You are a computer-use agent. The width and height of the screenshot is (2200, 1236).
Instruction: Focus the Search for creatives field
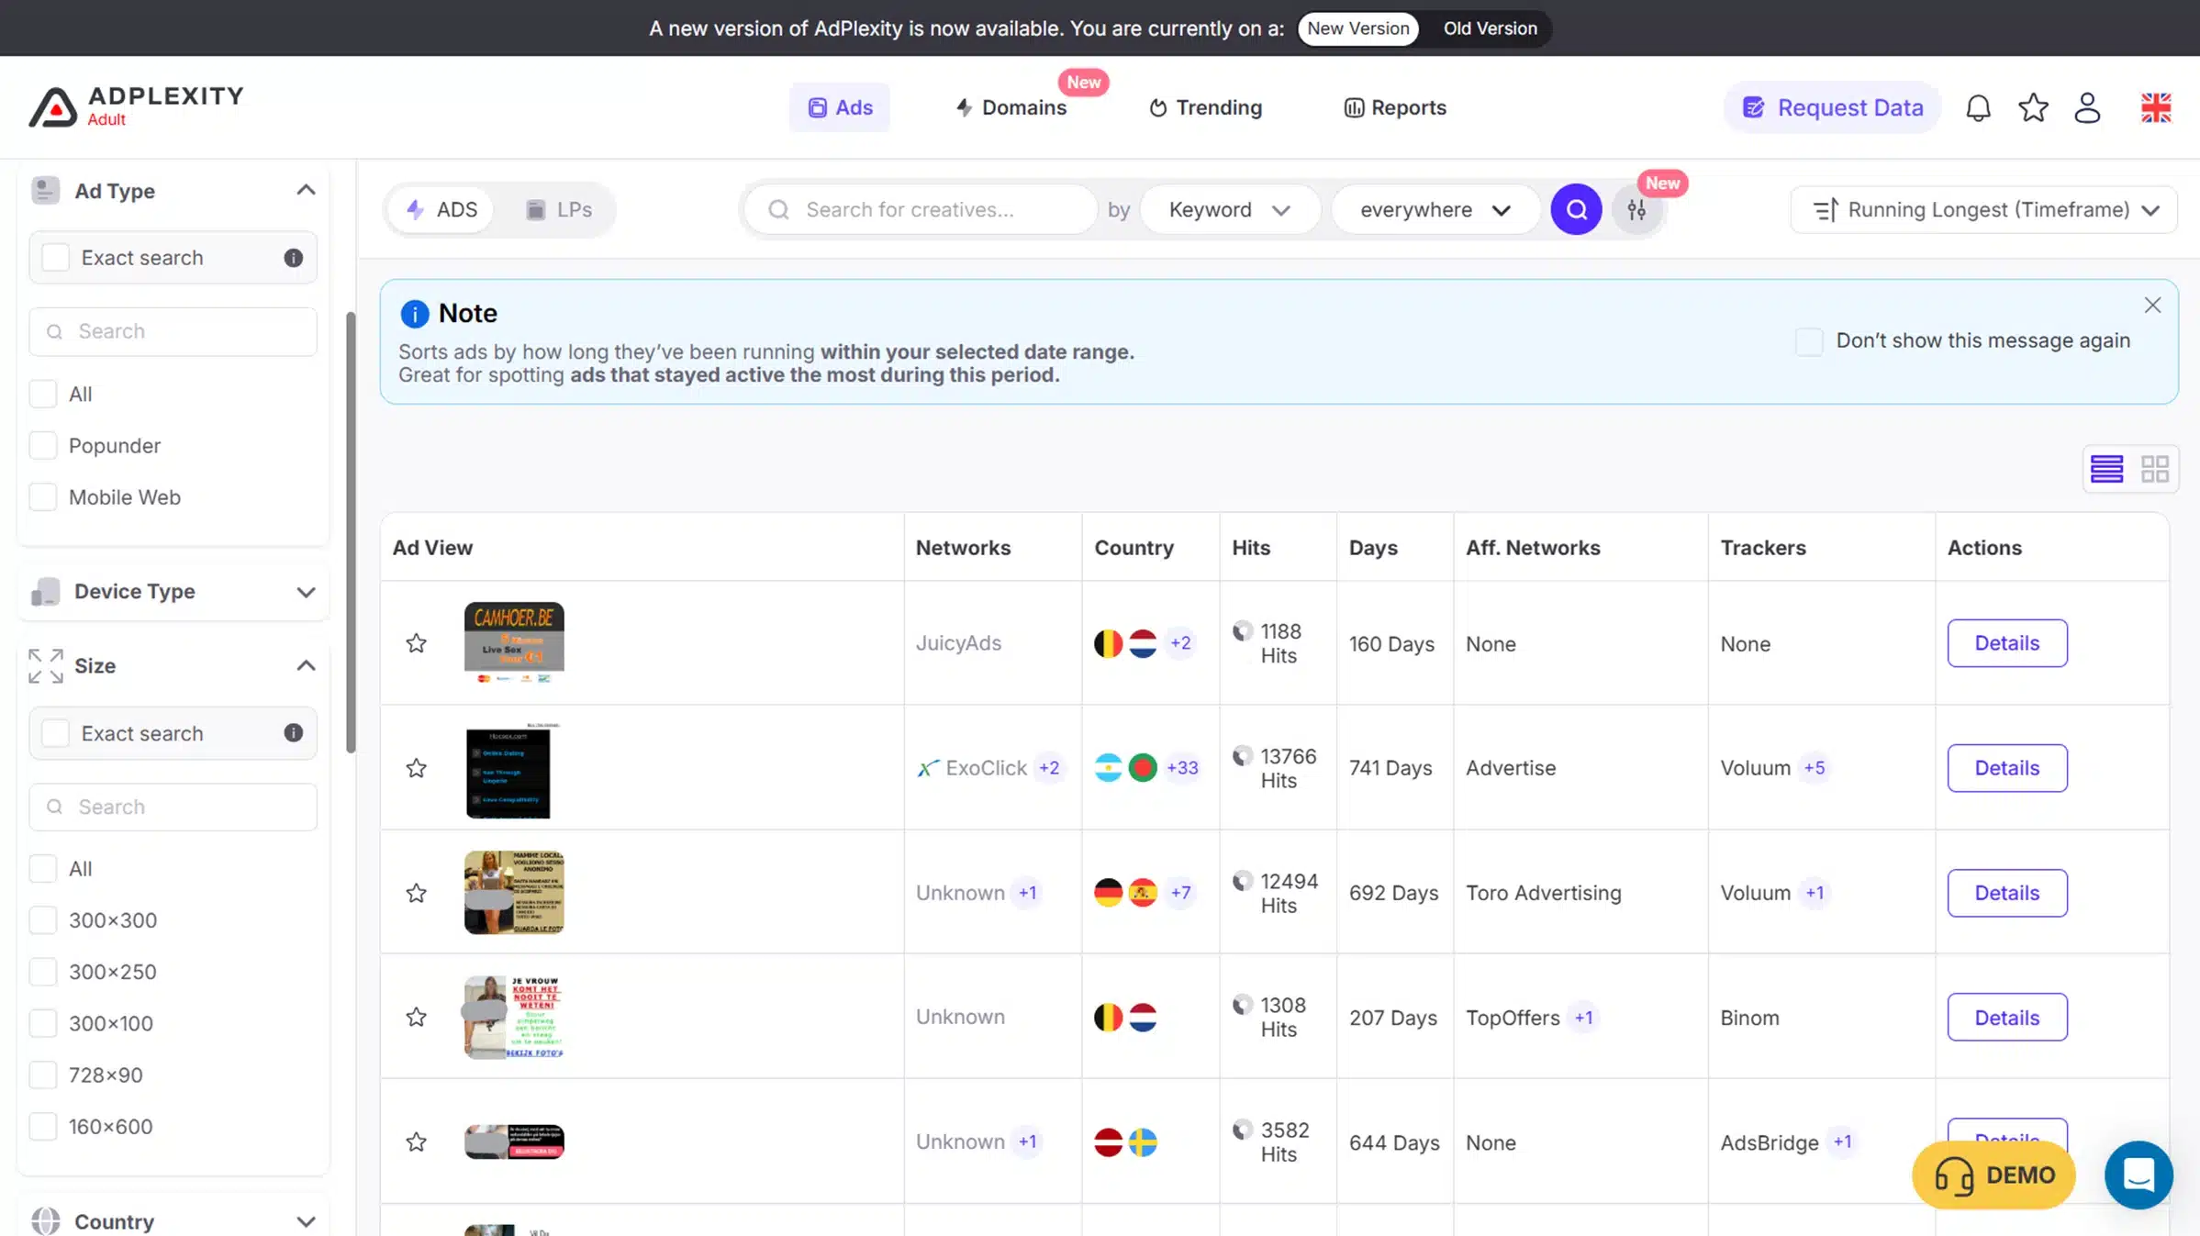tap(921, 209)
